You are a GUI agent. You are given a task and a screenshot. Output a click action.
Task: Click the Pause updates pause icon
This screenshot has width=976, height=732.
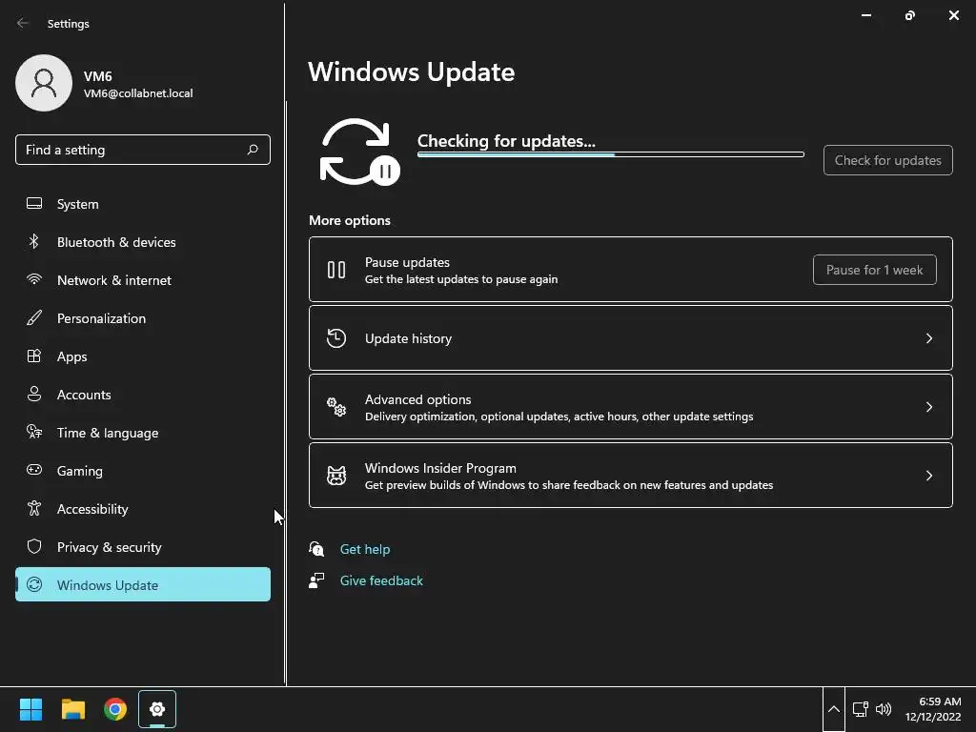[336, 270]
